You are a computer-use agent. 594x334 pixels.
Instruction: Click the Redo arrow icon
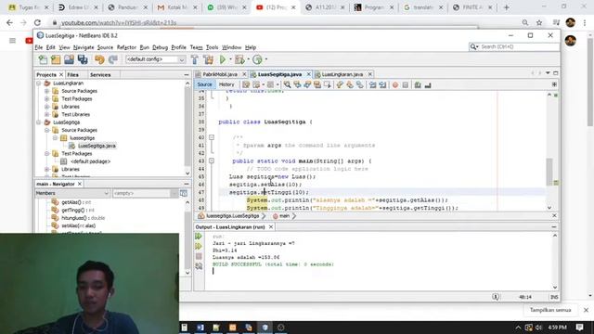[113, 59]
